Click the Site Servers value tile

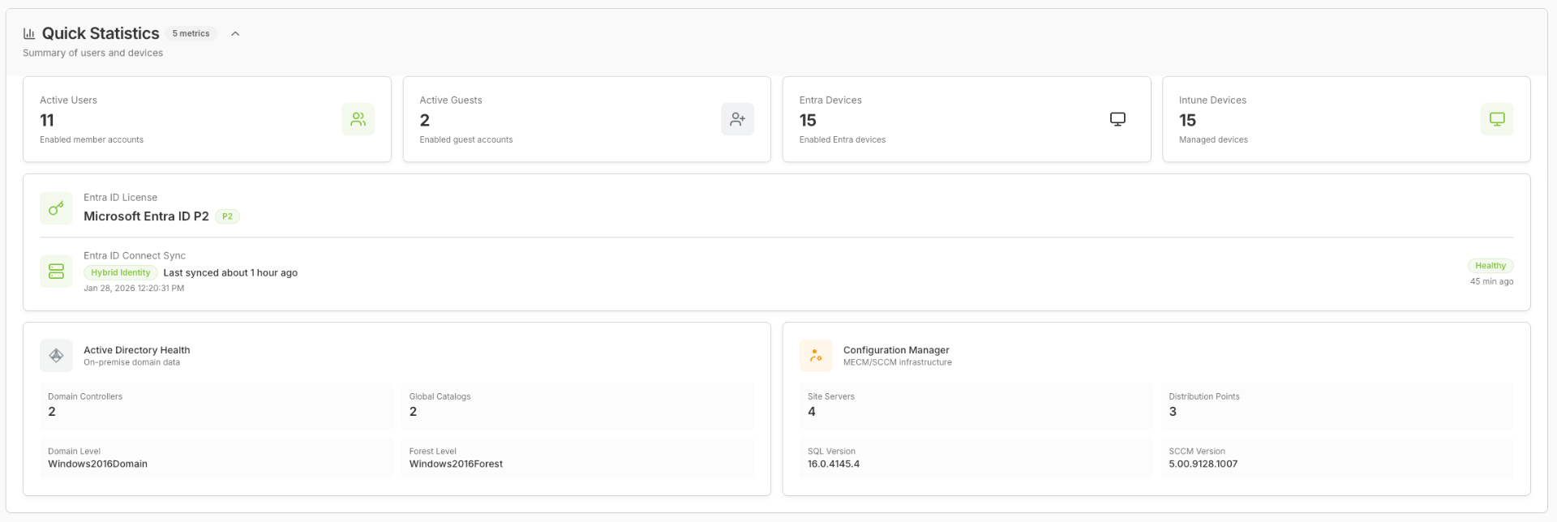click(976, 405)
